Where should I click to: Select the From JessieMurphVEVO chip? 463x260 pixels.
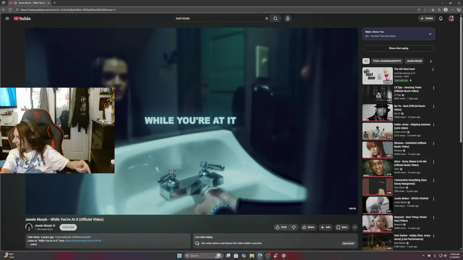coord(387,61)
